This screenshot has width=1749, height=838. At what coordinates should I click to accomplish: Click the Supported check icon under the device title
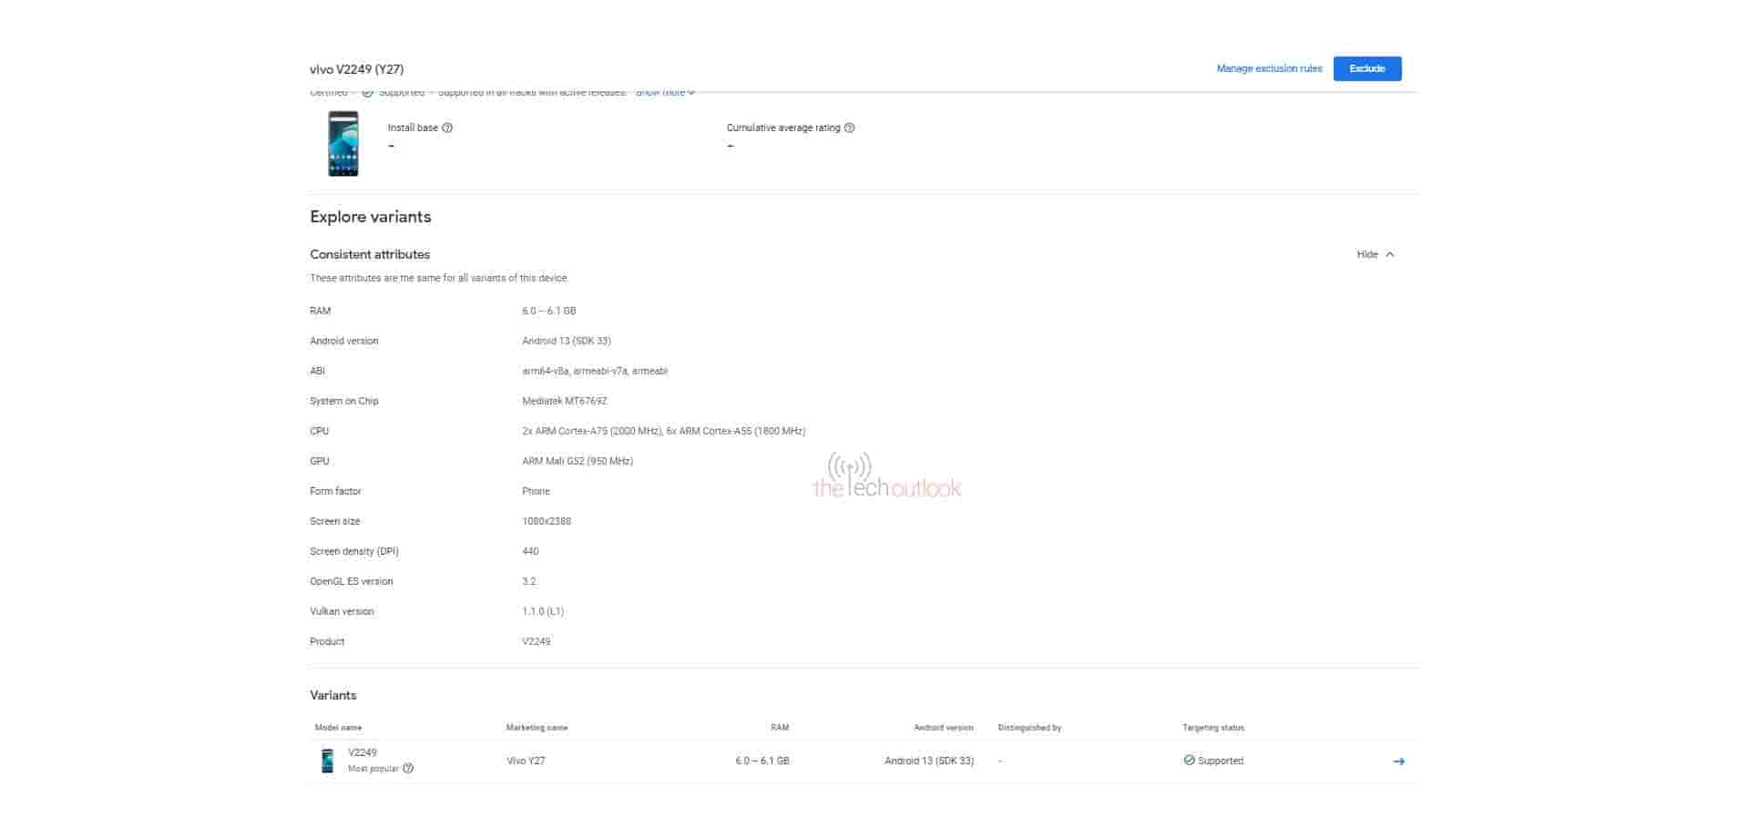[x=368, y=93]
